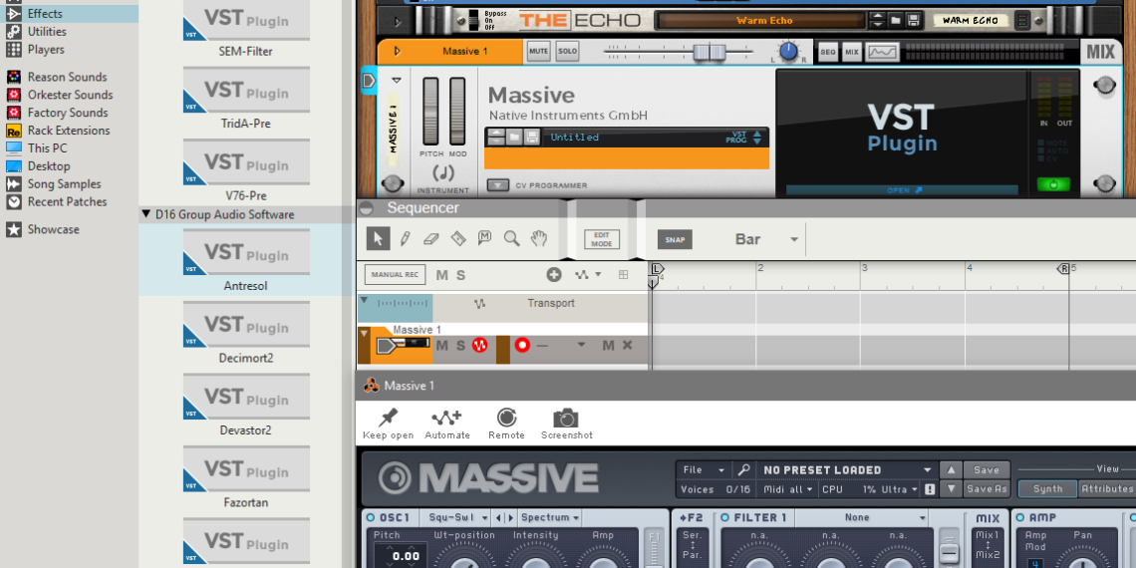
Task: Open Reason Sounds location
Action: click(69, 77)
